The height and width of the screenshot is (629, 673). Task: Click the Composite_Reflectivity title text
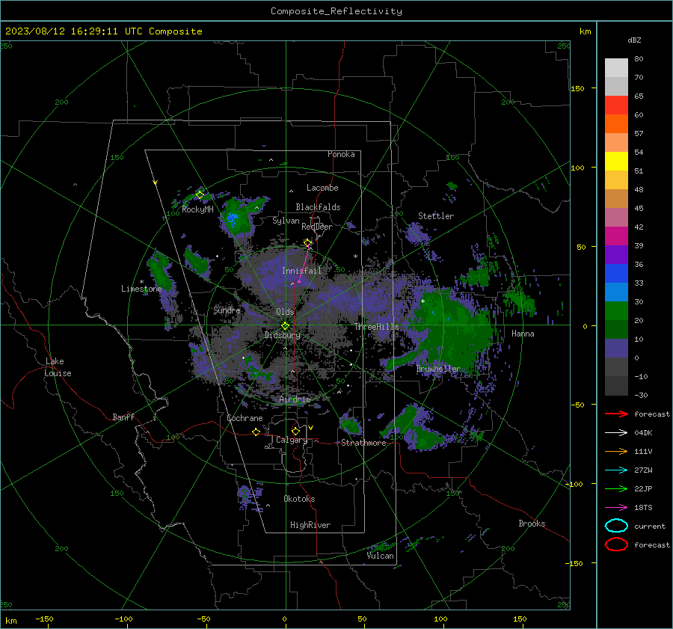[x=336, y=11]
